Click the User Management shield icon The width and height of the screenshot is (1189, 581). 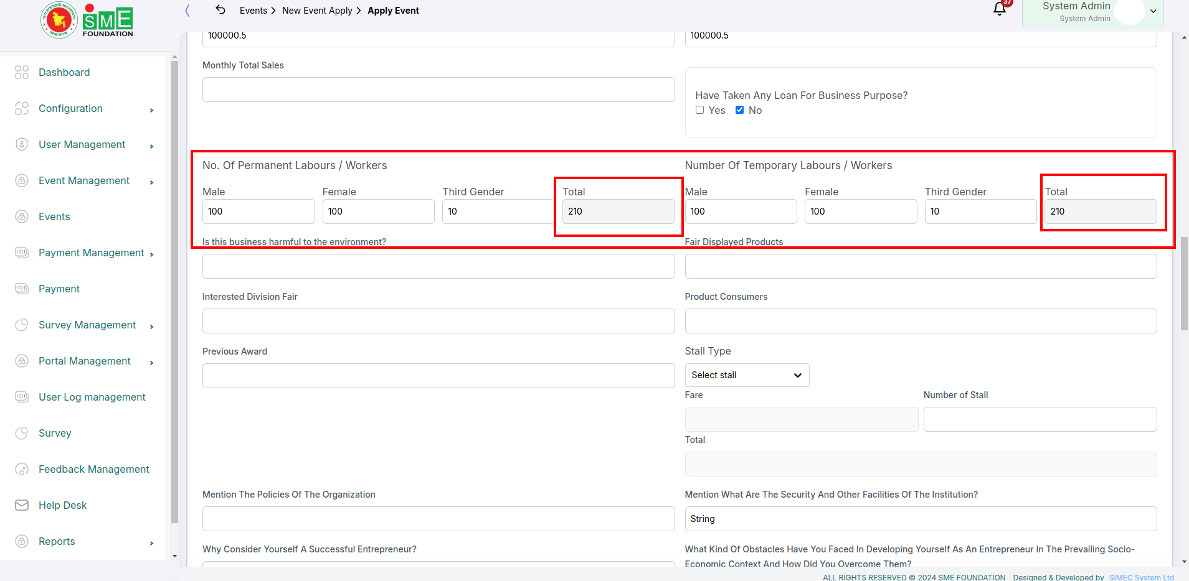(x=22, y=144)
